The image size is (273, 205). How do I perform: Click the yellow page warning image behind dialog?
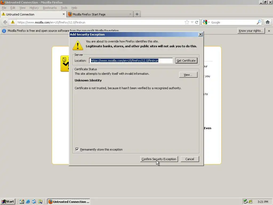(65, 64)
